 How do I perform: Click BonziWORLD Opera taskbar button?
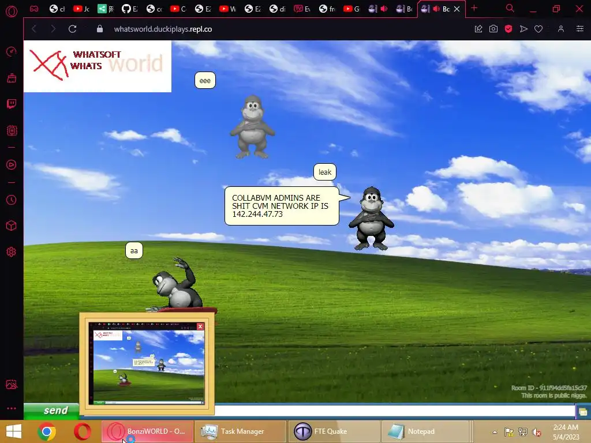[147, 431]
